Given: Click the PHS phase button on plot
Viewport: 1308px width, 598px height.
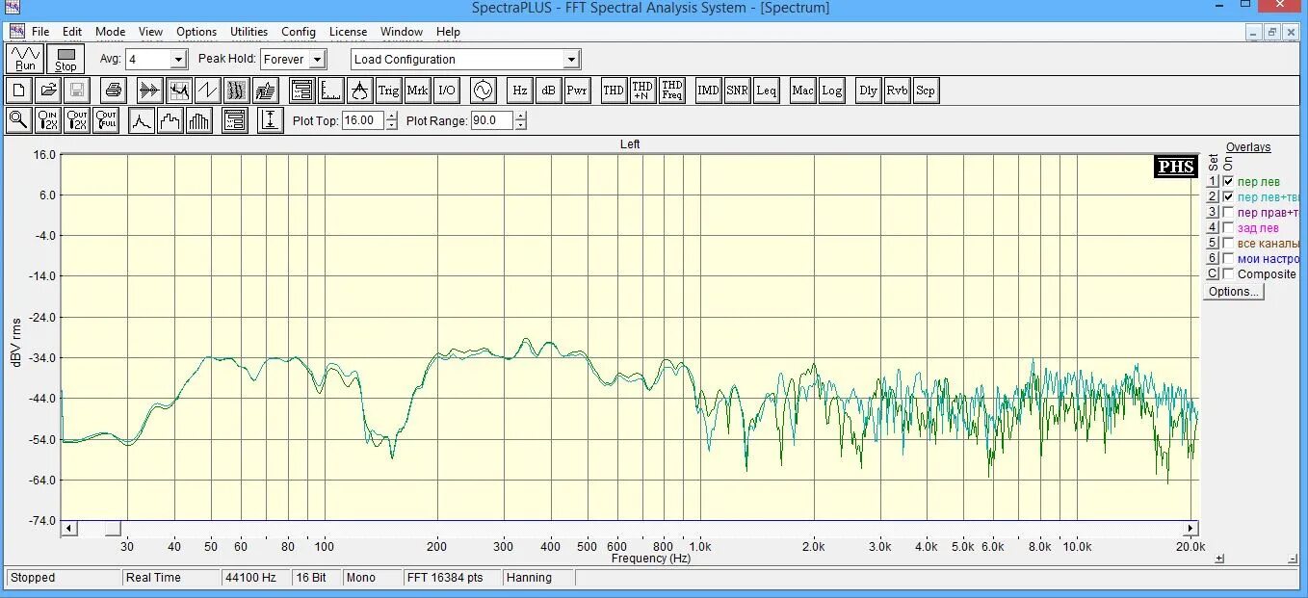Looking at the screenshot, I should click(x=1176, y=166).
